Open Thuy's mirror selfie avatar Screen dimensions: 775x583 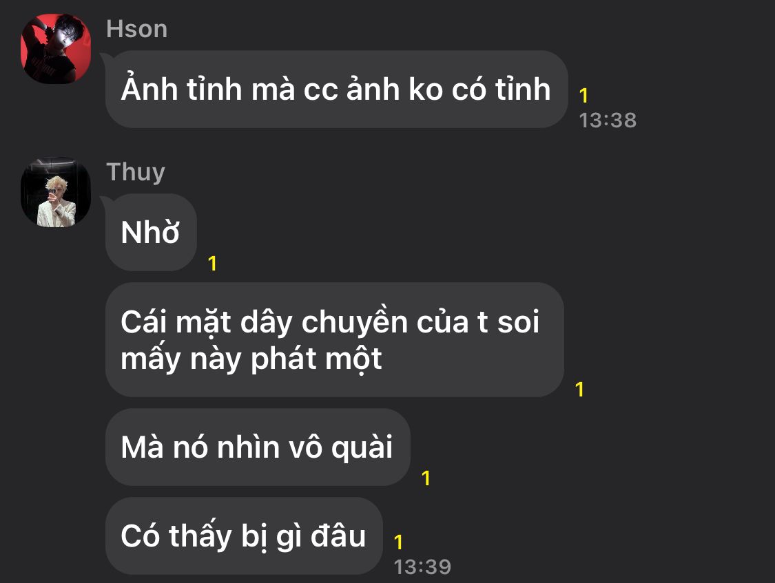click(56, 192)
